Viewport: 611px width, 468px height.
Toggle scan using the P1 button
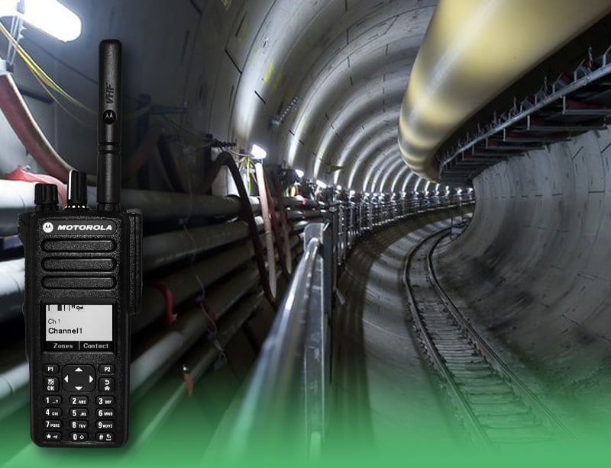point(51,370)
